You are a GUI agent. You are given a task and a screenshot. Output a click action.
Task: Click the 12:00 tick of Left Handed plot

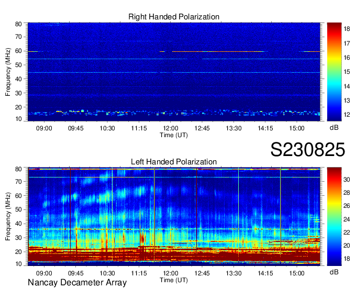point(170,273)
